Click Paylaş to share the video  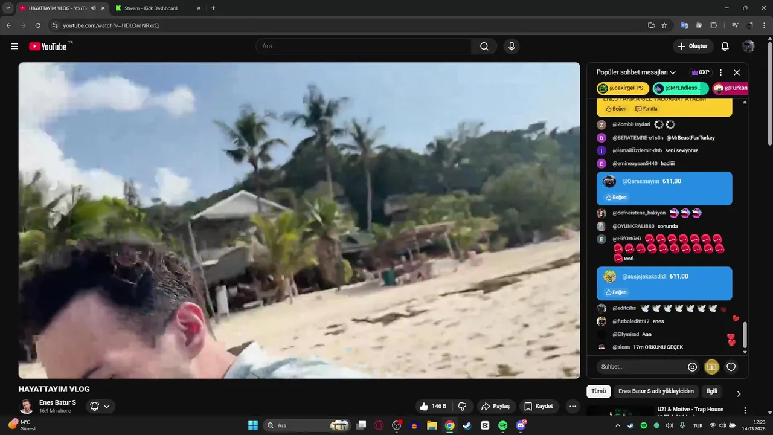496,407
